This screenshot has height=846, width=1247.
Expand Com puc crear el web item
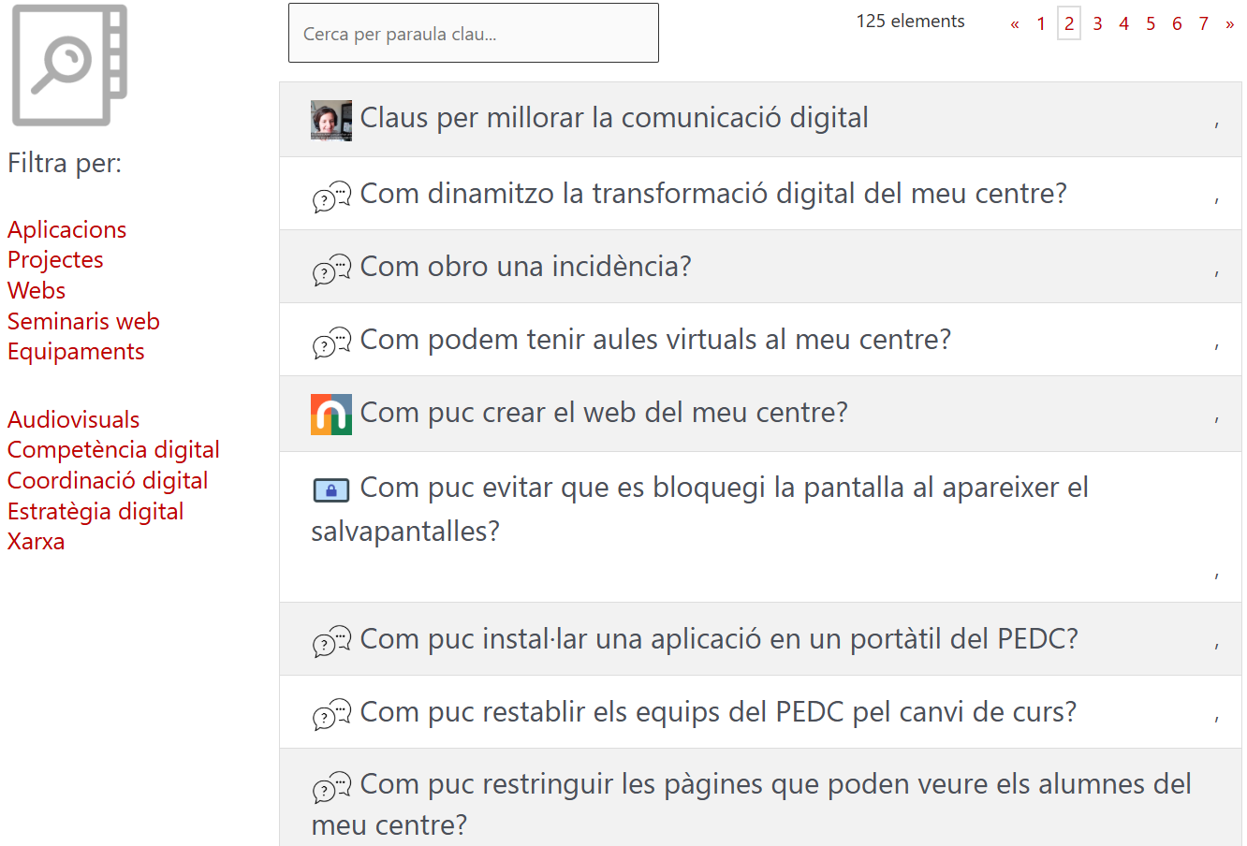point(604,413)
